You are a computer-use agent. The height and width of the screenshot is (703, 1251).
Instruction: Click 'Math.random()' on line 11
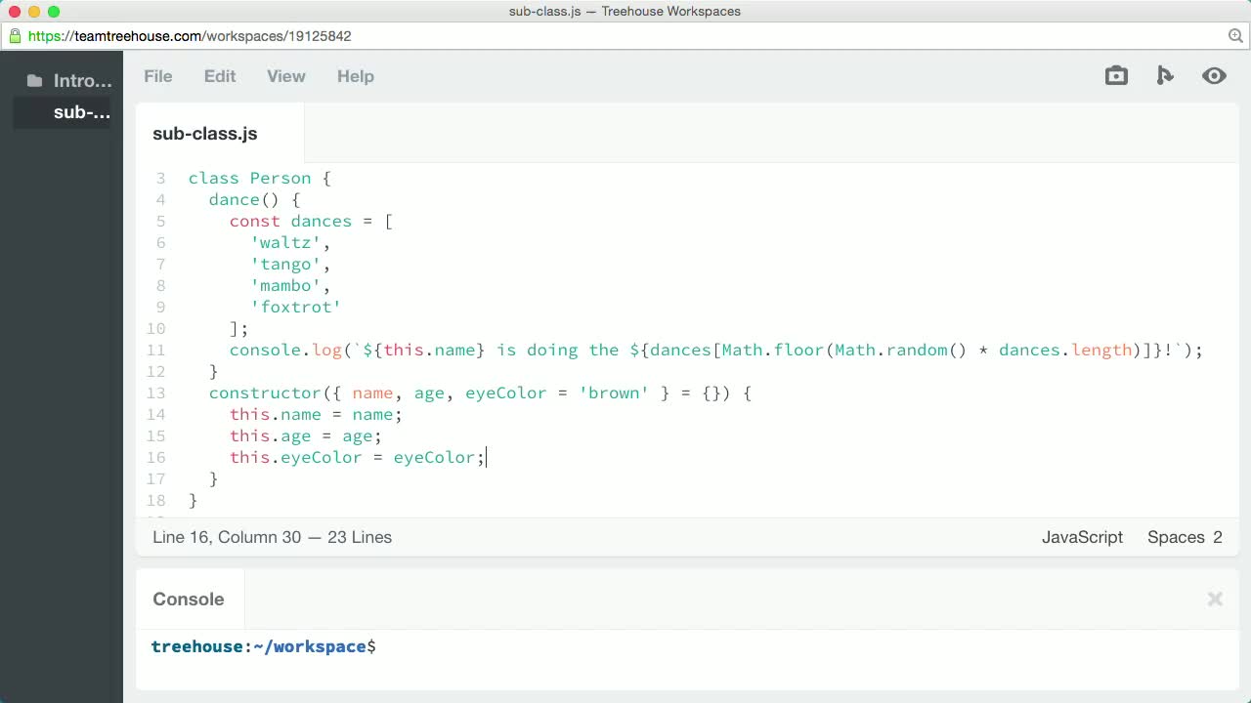tap(900, 351)
